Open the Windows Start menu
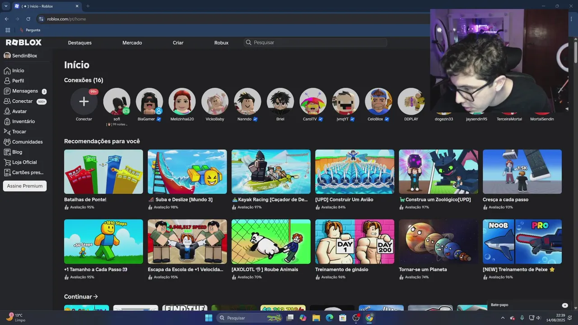 209,318
